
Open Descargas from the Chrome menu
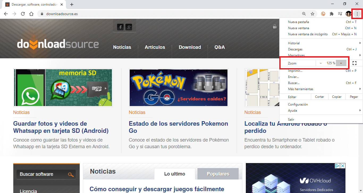coord(321,49)
